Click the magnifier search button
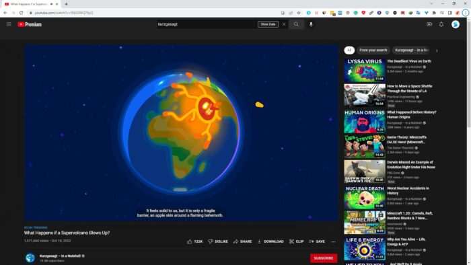 296,24
